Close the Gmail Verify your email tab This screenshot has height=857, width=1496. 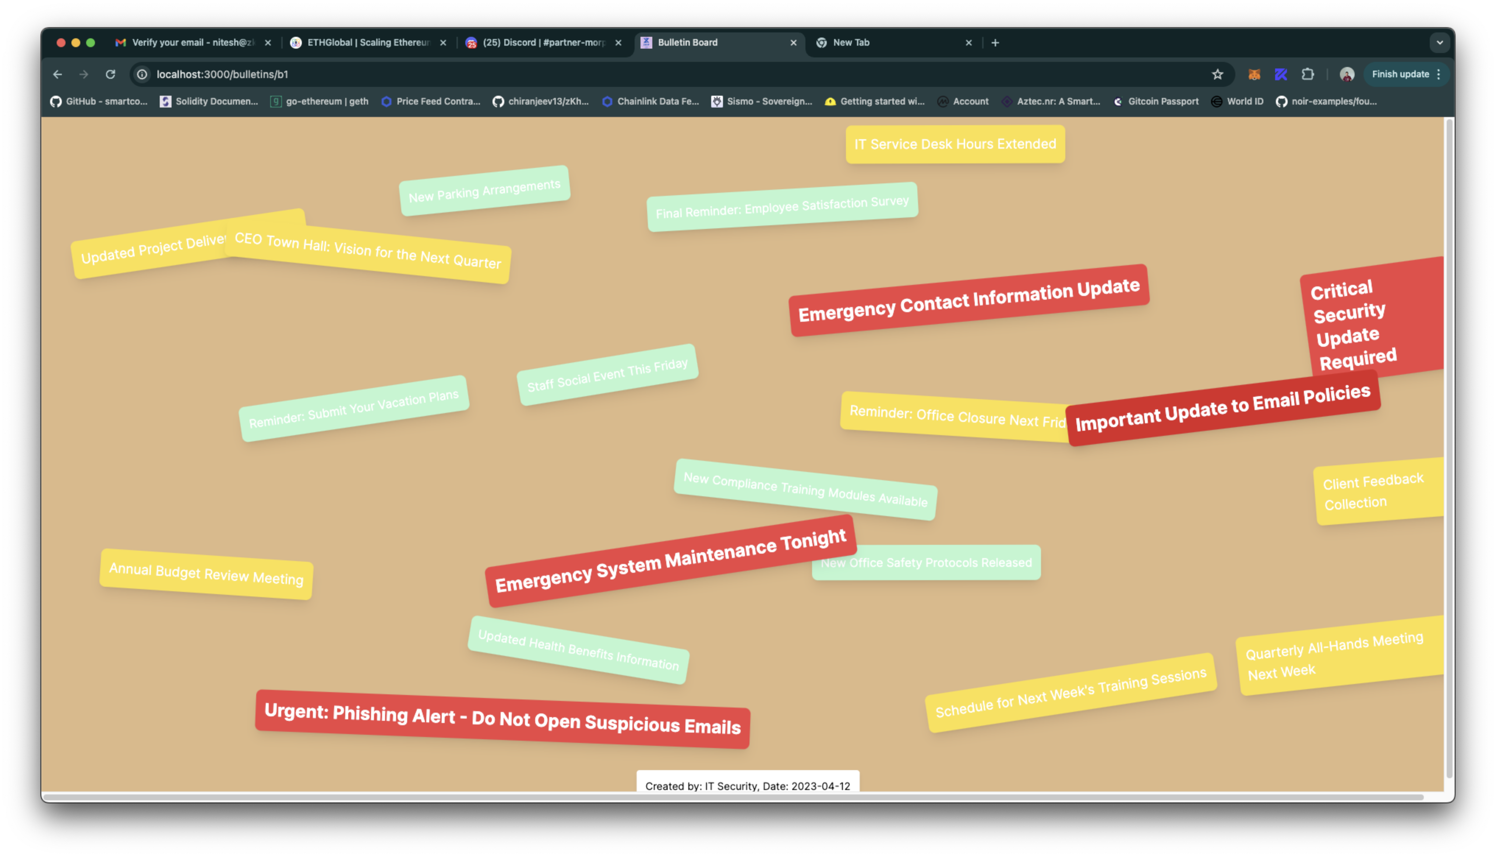click(x=268, y=42)
